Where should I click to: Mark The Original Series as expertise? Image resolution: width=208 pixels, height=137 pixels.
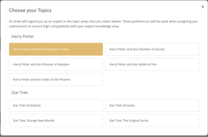point(152,120)
